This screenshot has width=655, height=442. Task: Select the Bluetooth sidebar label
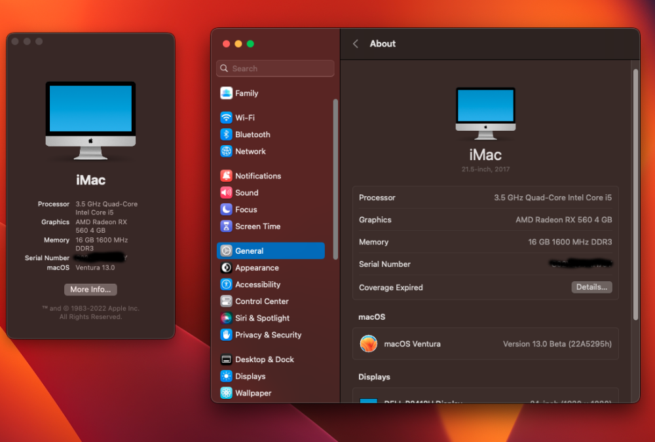(253, 135)
